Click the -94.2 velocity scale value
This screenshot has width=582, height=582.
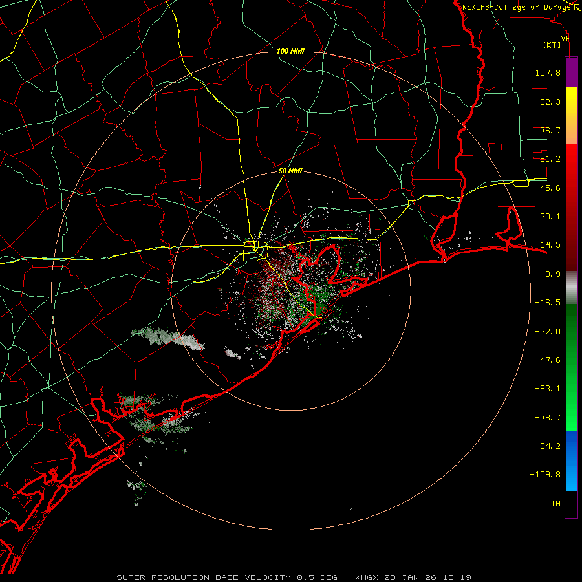pyautogui.click(x=548, y=446)
